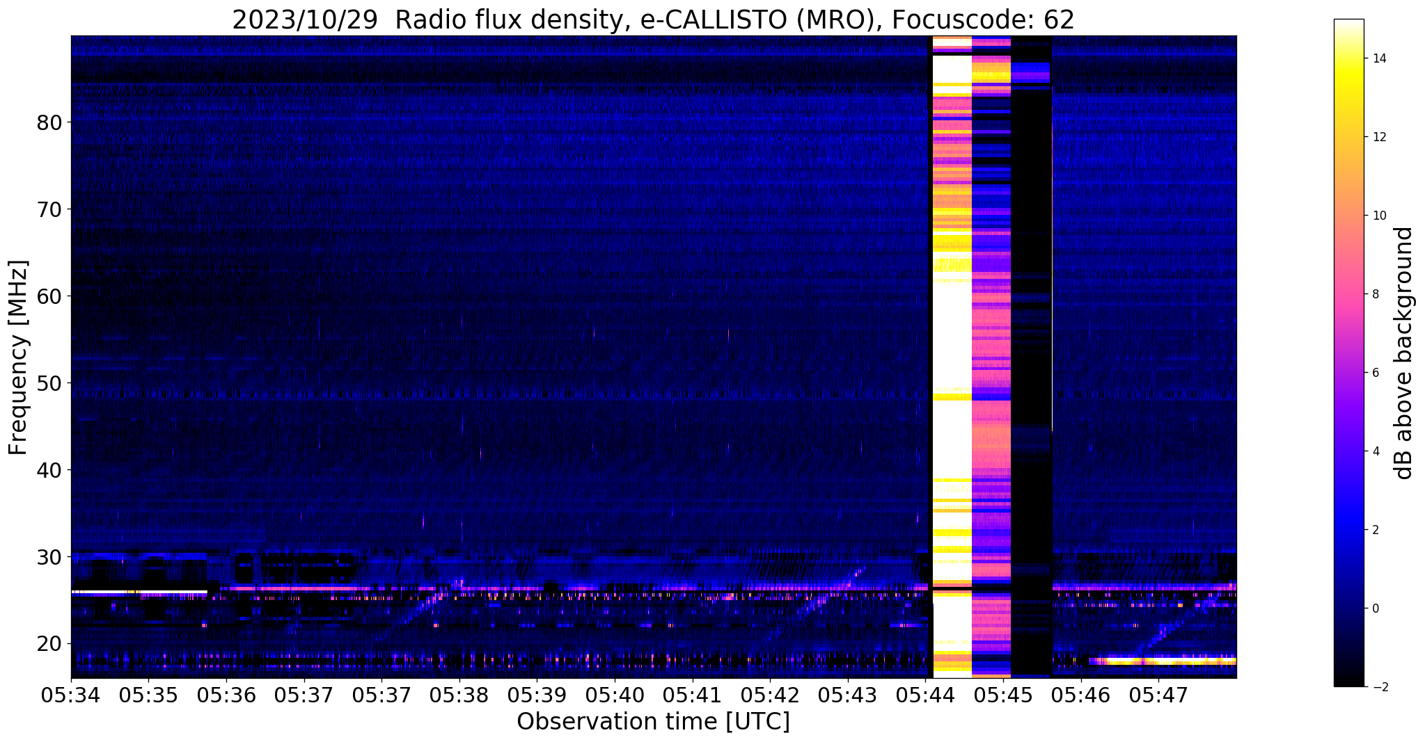Click the 05:34 time tick label
Screen dimensions: 1425x742
click(x=70, y=695)
